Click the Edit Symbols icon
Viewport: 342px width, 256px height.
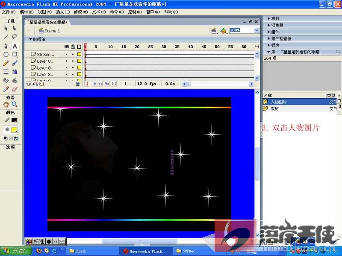pyautogui.click(x=223, y=31)
